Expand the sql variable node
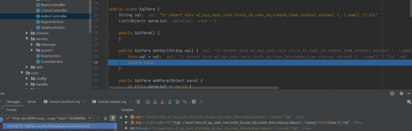The width and height of the screenshot is (412, 131). point(126,117)
